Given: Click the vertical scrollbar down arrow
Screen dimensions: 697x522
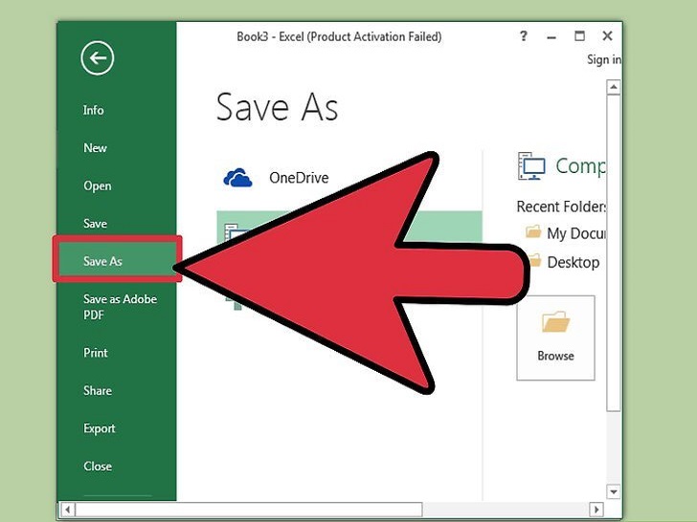Looking at the screenshot, I should (x=614, y=491).
